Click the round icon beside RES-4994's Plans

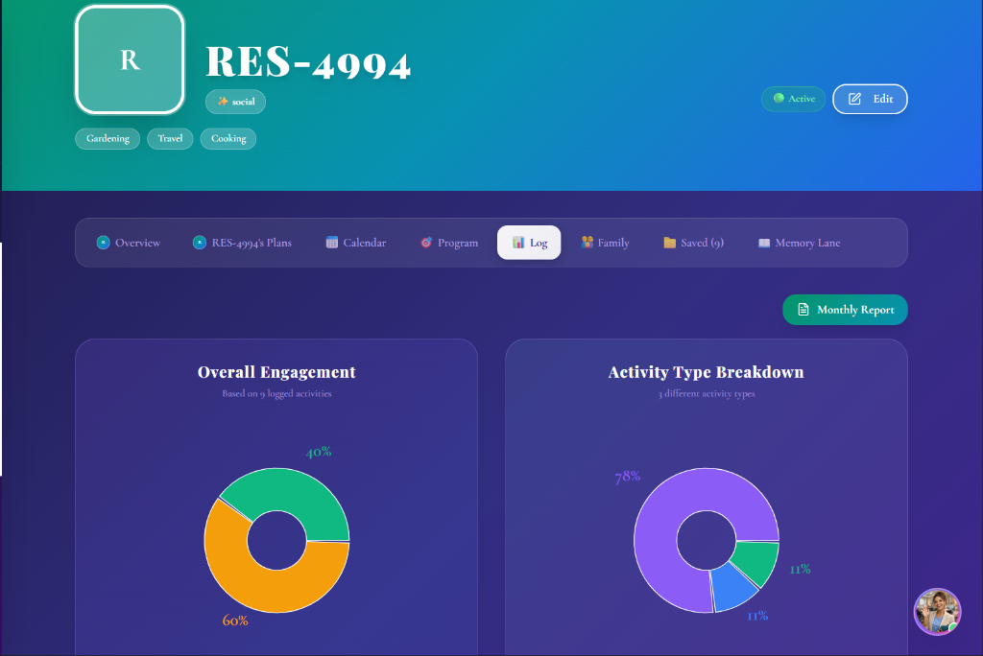pos(200,243)
